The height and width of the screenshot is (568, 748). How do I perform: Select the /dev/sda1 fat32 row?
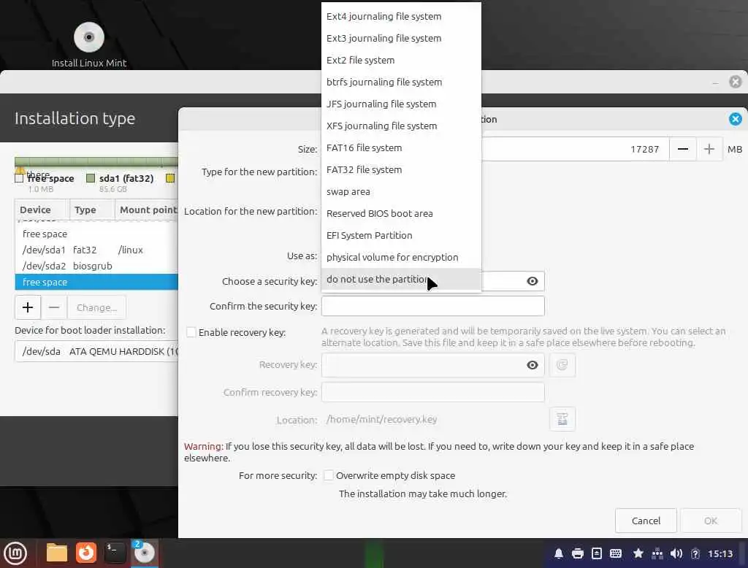pos(96,250)
